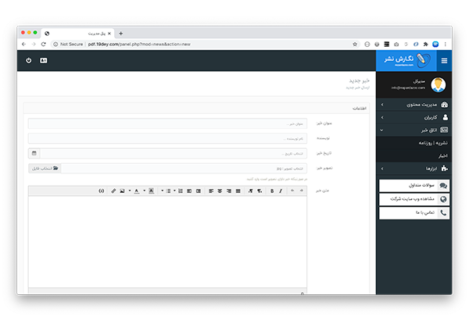Click the عنوان خبر title input field

tap(167, 123)
